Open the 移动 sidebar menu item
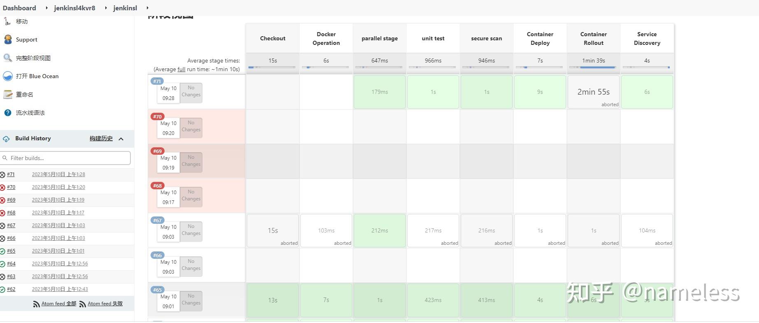The height and width of the screenshot is (323, 759). coord(21,21)
